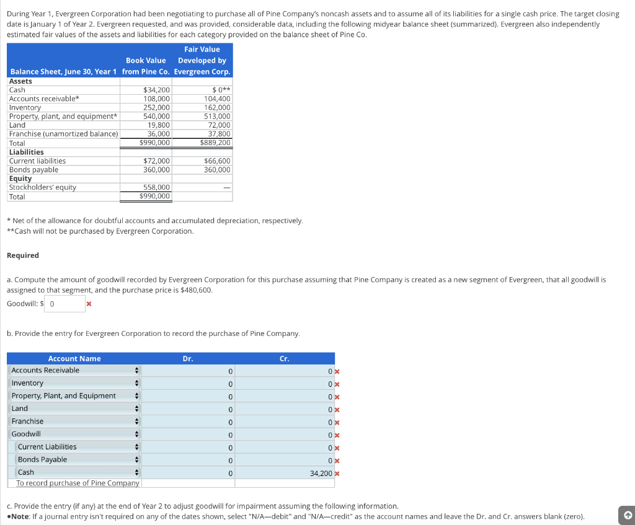Click the Dr. field for Accounts Receivable
Image resolution: width=635 pixels, height=525 pixels.
[x=189, y=371]
